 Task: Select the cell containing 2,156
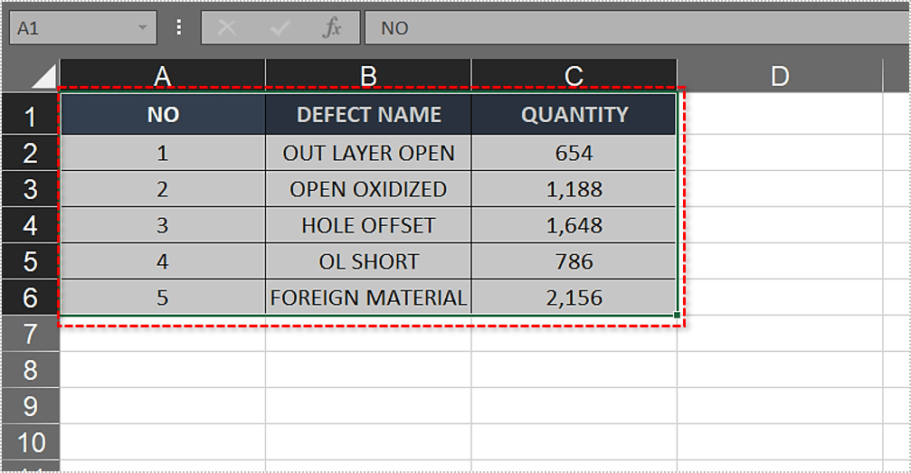tap(574, 298)
